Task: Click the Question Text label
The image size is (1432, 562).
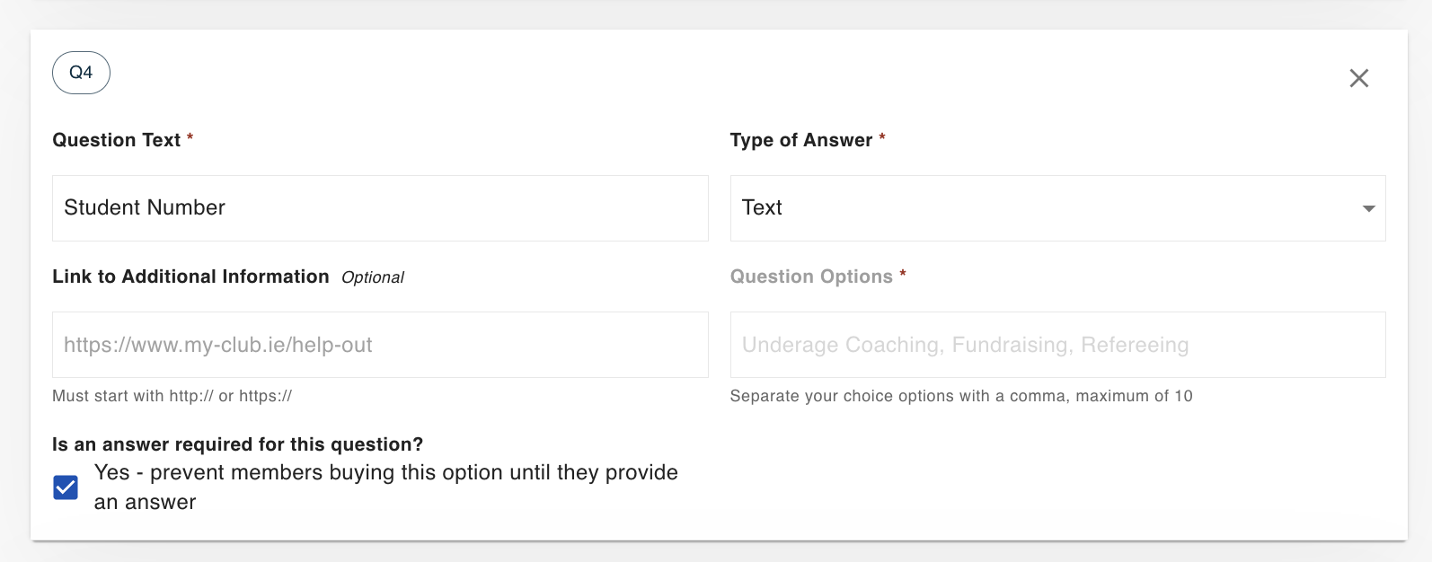Action: (x=117, y=140)
